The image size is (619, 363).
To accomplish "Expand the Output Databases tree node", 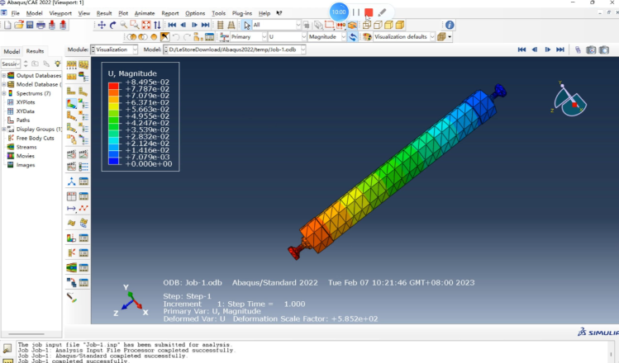I will click(x=3, y=76).
